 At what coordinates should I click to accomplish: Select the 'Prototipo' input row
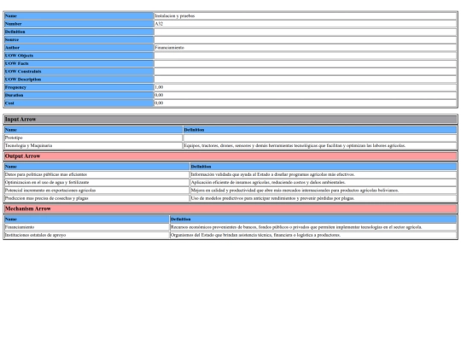93,138
